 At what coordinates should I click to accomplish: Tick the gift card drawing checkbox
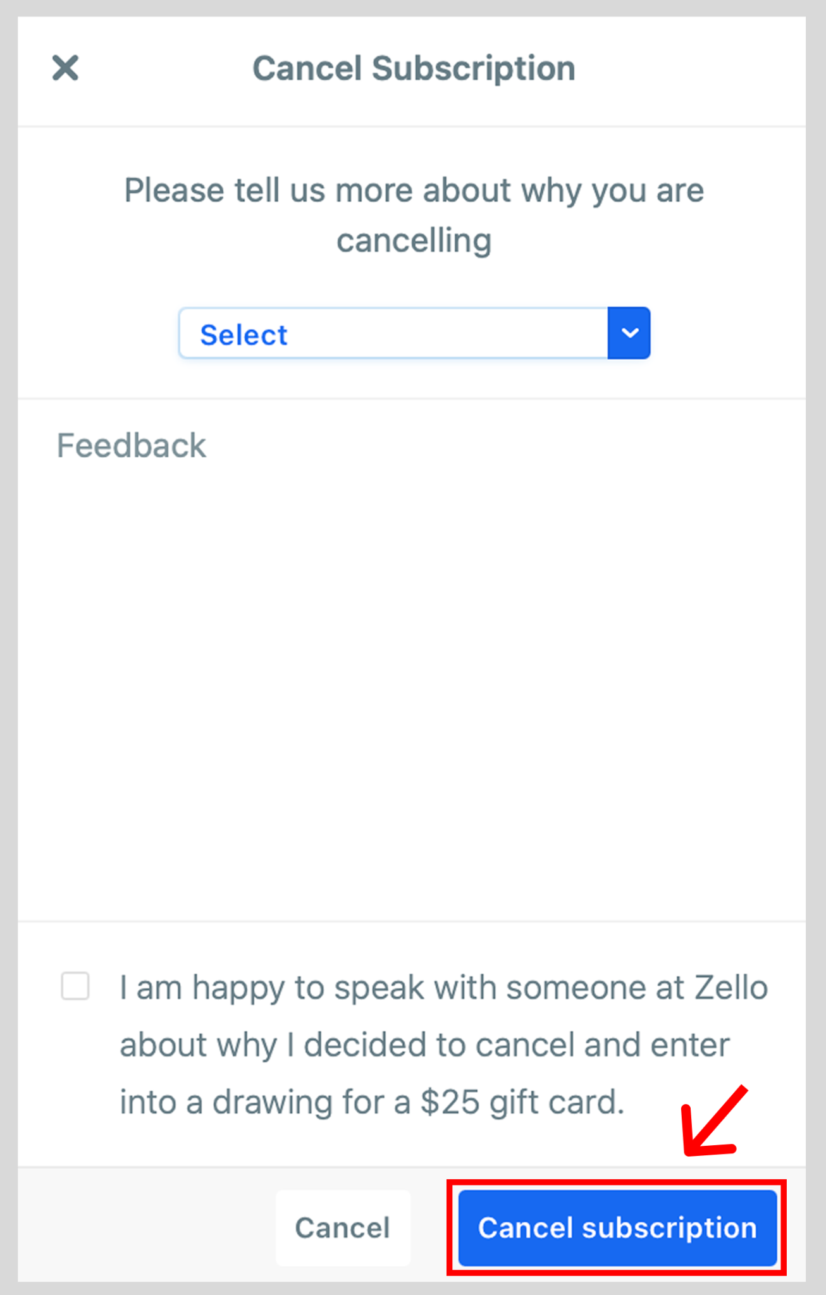[x=75, y=986]
